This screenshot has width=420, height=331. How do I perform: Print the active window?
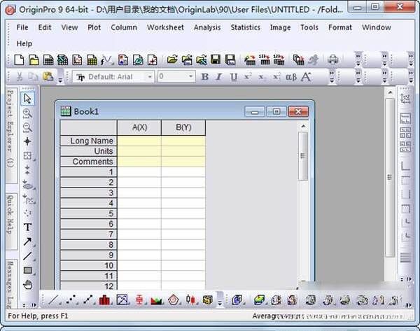click(333, 59)
